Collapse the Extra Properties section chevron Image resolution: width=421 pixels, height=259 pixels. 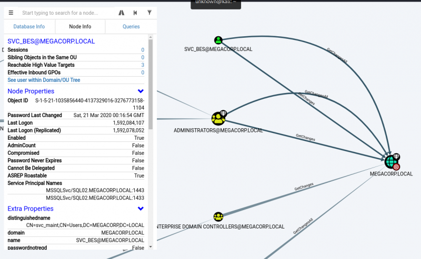pos(141,209)
